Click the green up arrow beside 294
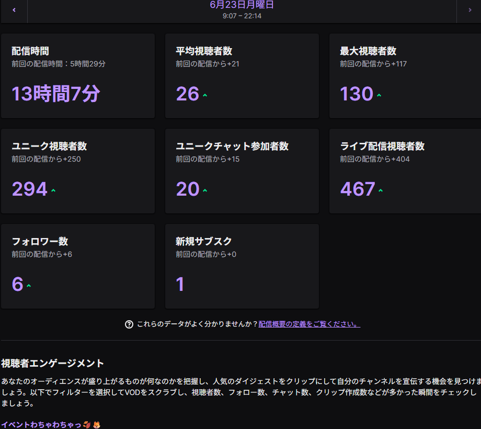The image size is (481, 429). pyautogui.click(x=53, y=190)
